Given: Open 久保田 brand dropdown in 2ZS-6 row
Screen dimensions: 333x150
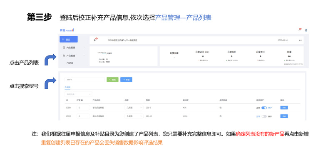Looking at the screenshot, I should pyautogui.click(x=134, y=108).
